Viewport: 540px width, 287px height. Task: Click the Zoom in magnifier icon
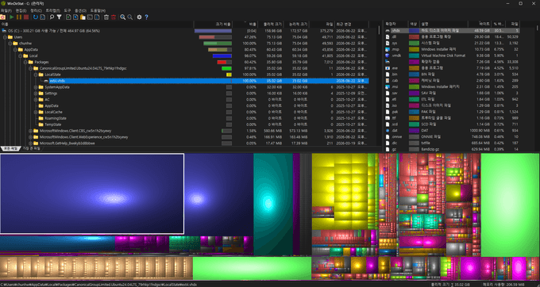point(122,17)
